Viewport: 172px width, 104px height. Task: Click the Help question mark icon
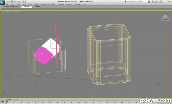pyautogui.click(x=161, y=1)
